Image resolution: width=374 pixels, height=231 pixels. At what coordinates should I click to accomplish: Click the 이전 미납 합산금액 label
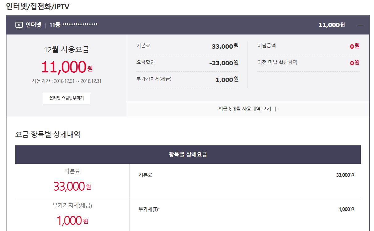[x=277, y=62]
